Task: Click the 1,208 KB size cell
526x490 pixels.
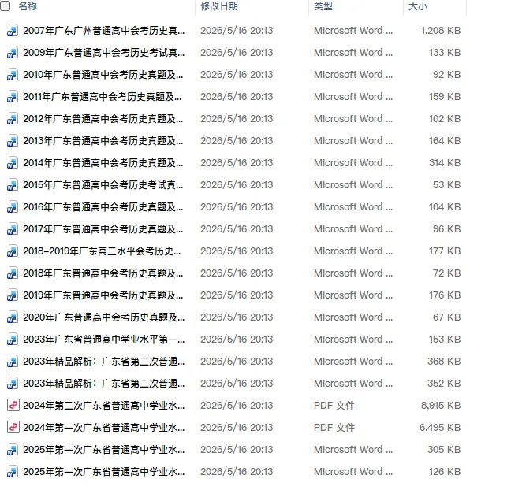Action: pos(441,31)
